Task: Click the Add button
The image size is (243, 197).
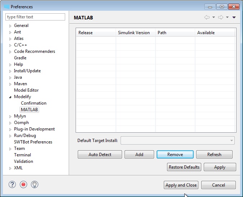Action: coord(139,155)
